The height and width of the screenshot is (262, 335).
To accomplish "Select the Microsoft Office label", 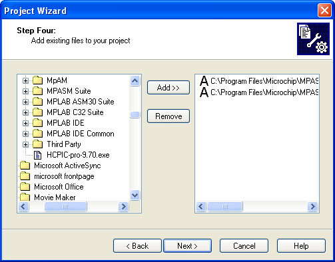I will (59, 187).
